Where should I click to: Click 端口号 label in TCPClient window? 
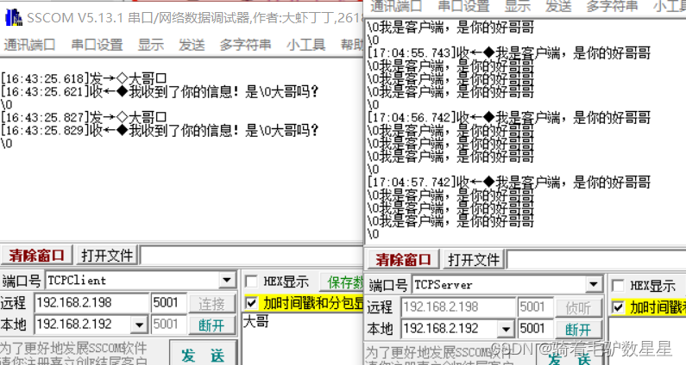22,281
